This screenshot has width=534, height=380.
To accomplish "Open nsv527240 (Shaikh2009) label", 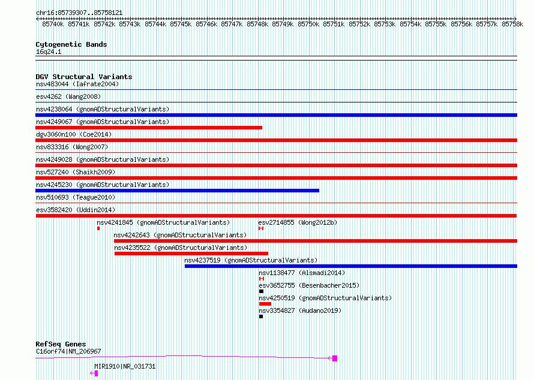I will [76, 172].
